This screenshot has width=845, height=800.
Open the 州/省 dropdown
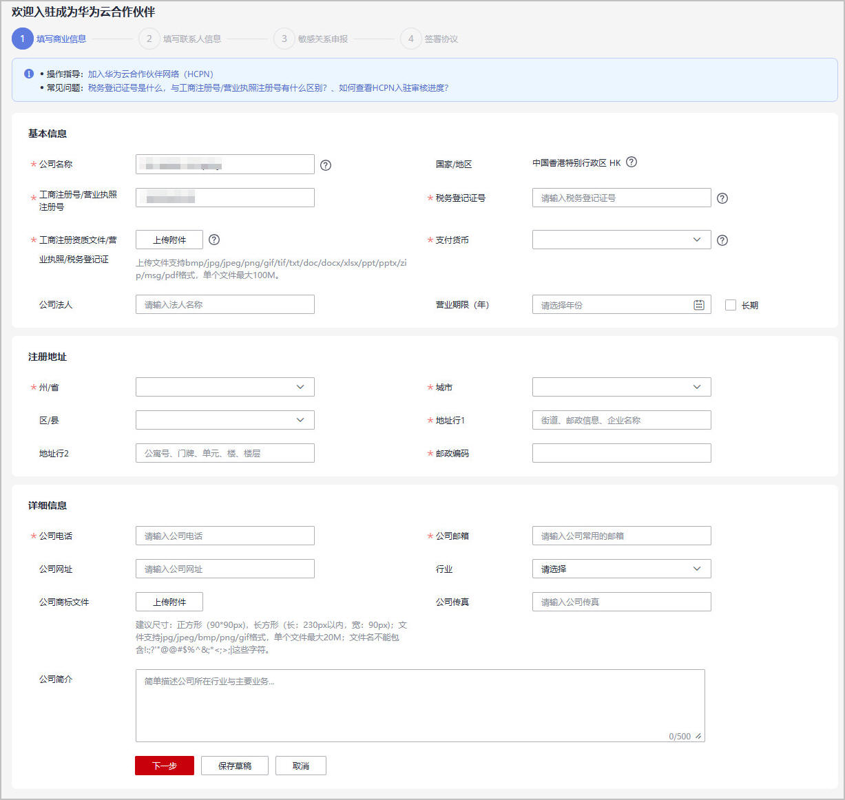tap(225, 387)
